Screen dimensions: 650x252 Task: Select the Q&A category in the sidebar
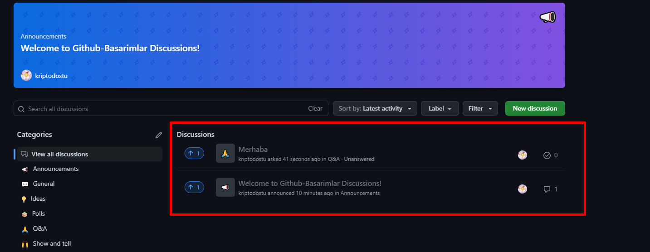click(x=40, y=228)
